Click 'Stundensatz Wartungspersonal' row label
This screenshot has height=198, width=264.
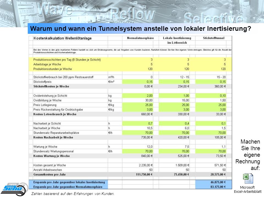point(53,151)
